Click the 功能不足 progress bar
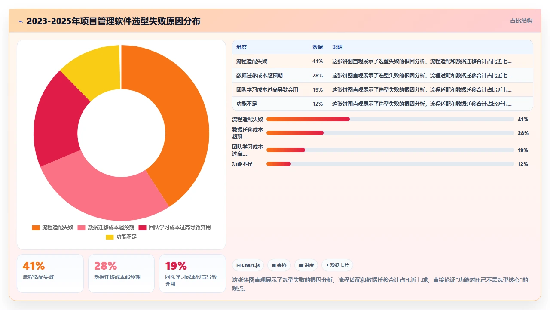The image size is (550, 310). pyautogui.click(x=390, y=164)
